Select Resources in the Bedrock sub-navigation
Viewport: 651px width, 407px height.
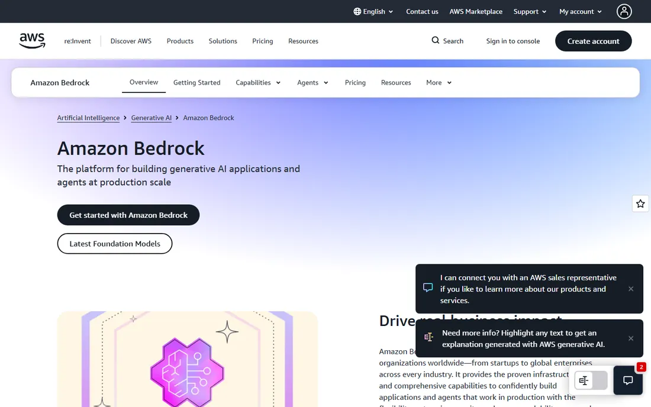[x=396, y=83]
